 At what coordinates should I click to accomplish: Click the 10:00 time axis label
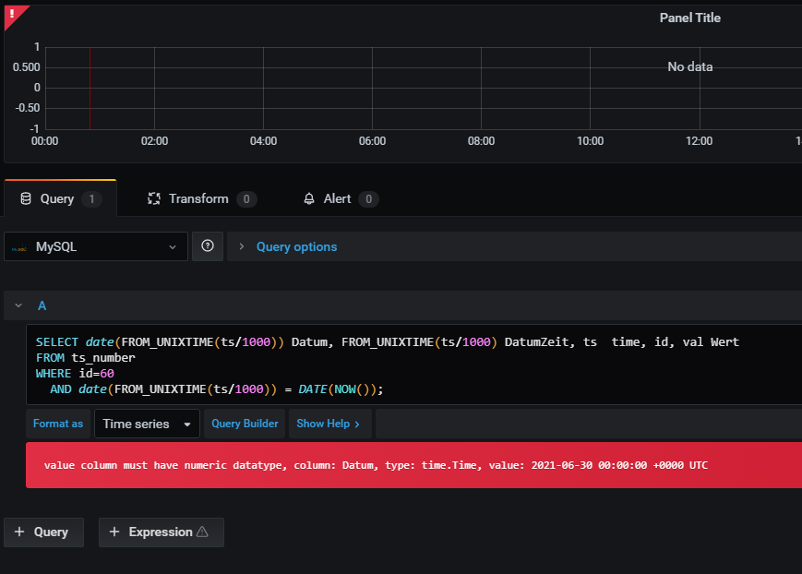pyautogui.click(x=591, y=141)
